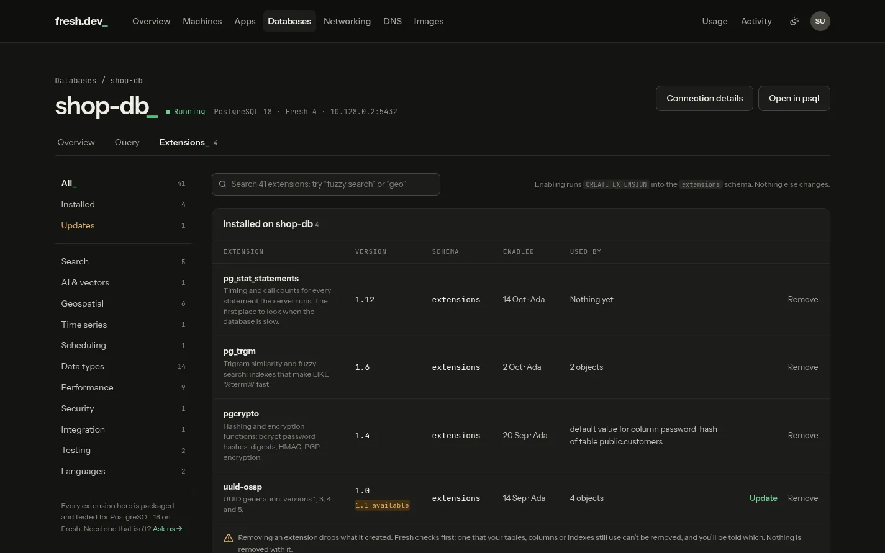Viewport: 885px width, 553px height.
Task: Click Open in psql button
Action: 794,98
